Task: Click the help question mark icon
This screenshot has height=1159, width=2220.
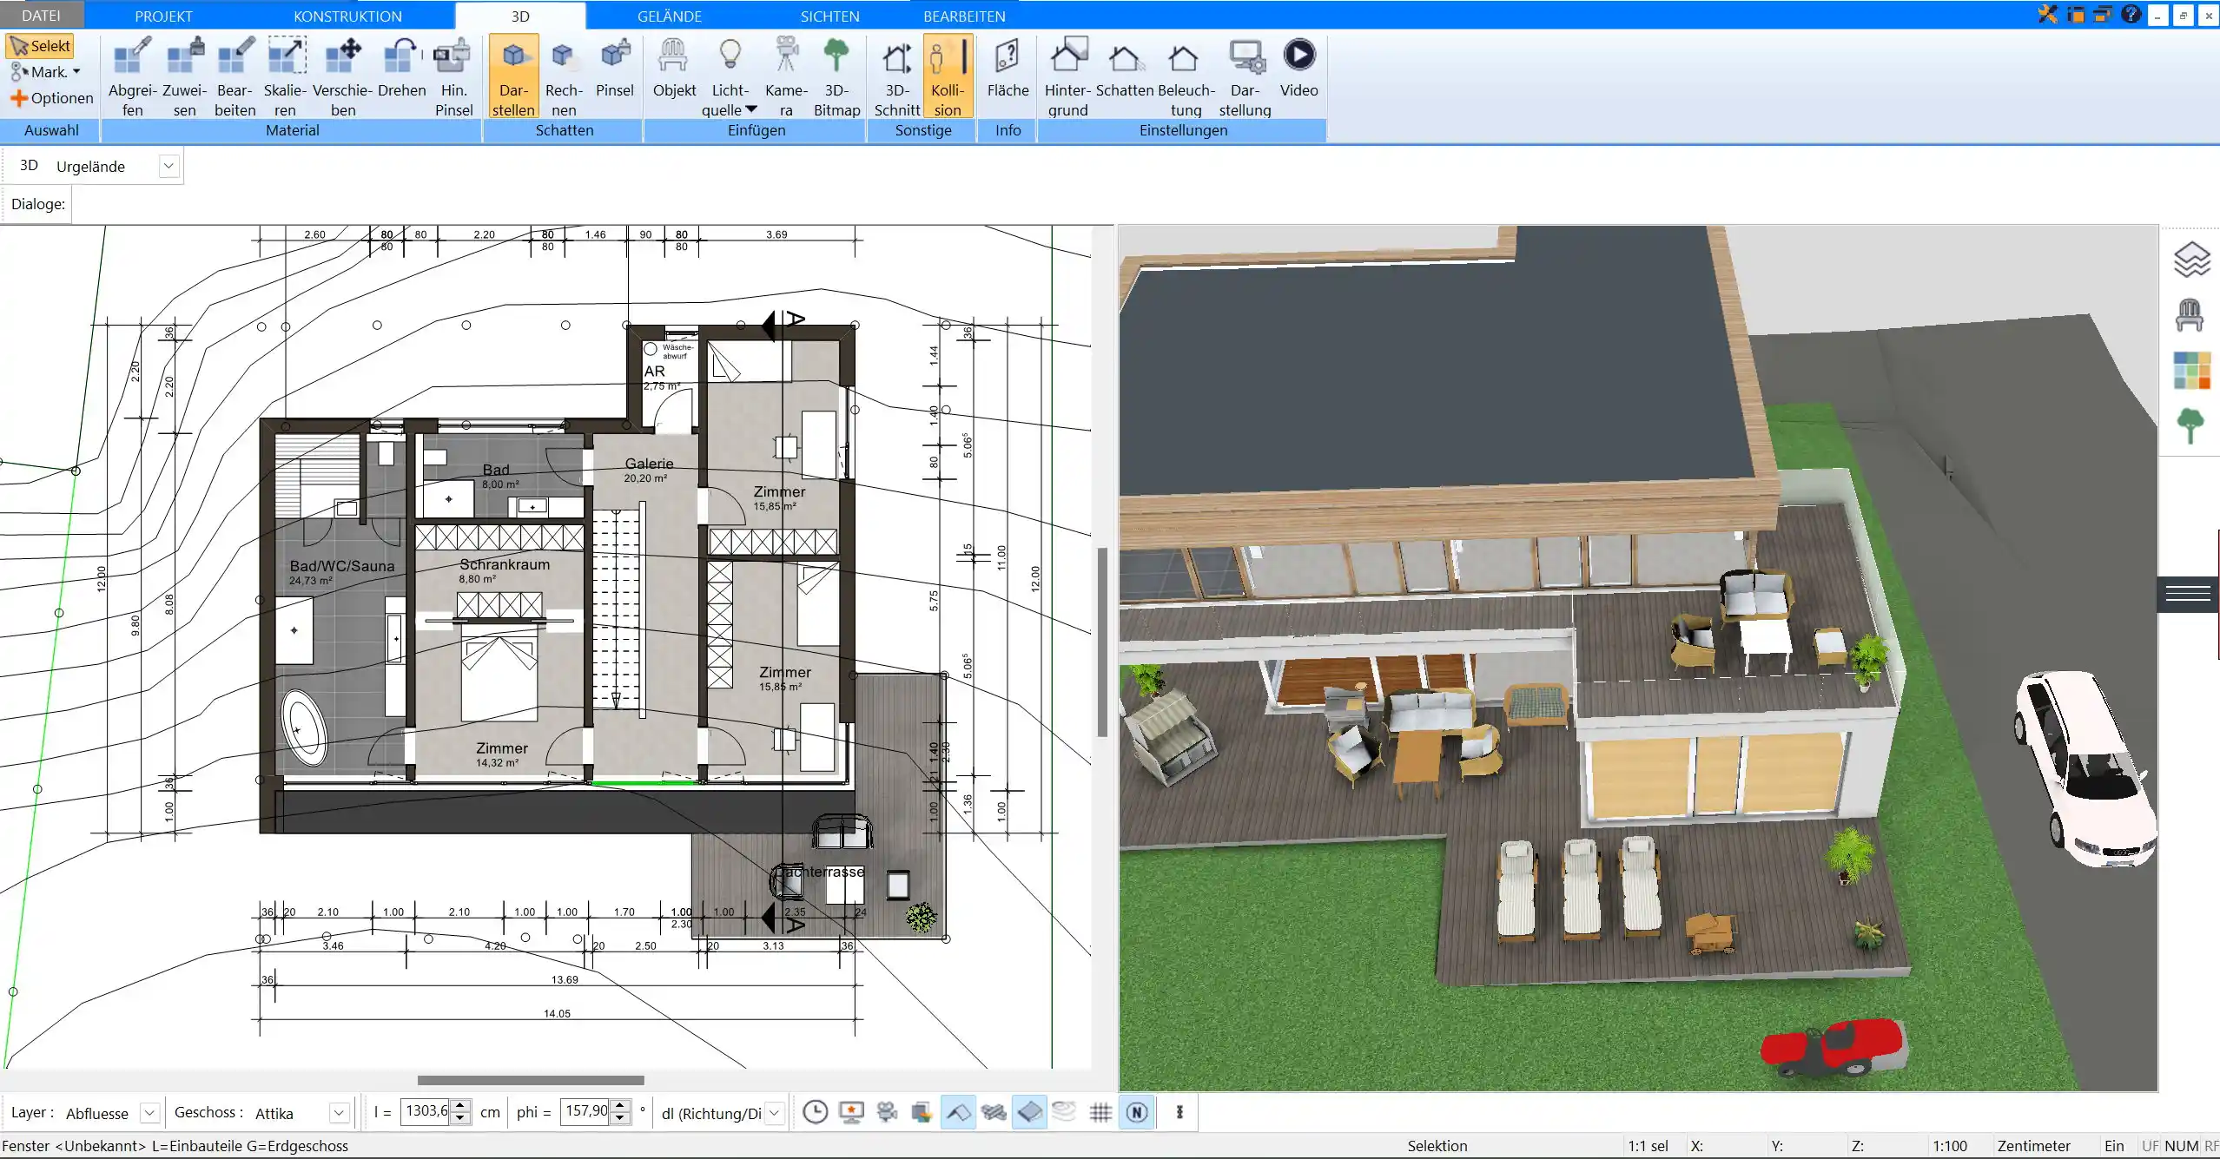Action: click(2130, 14)
